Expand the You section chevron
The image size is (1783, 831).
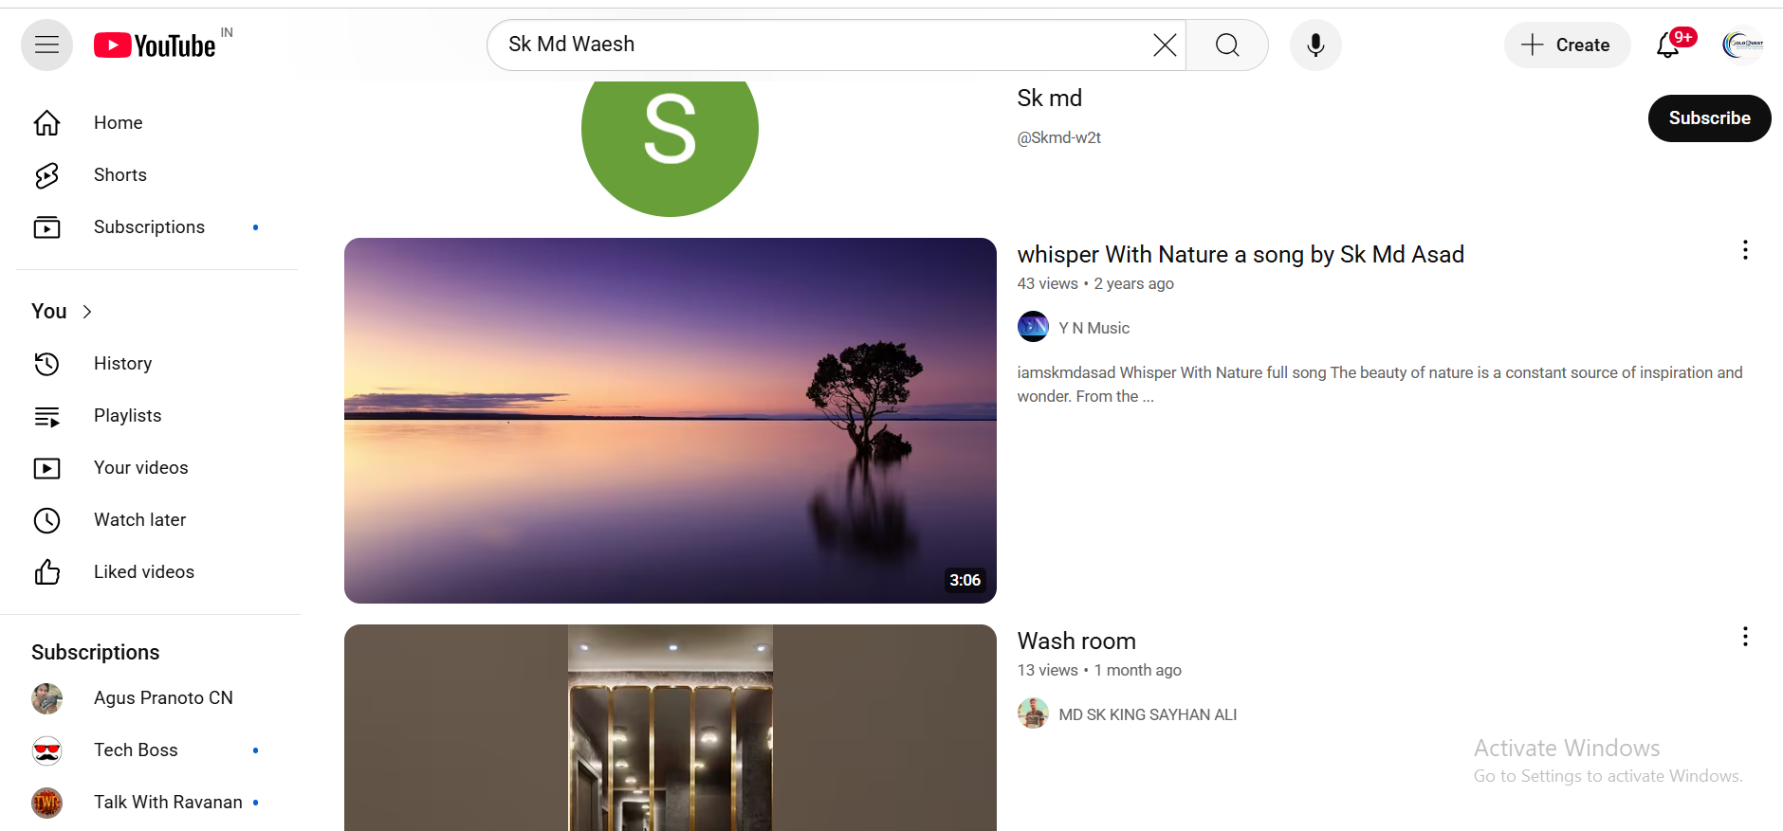tap(87, 312)
